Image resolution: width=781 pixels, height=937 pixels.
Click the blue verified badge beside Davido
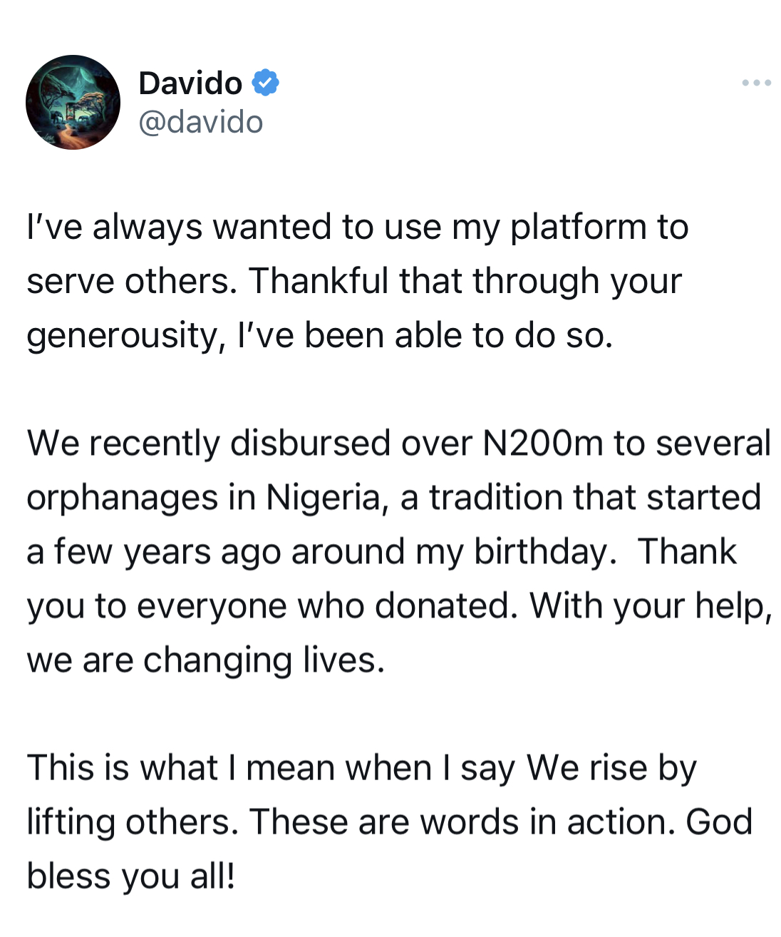pyautogui.click(x=265, y=83)
